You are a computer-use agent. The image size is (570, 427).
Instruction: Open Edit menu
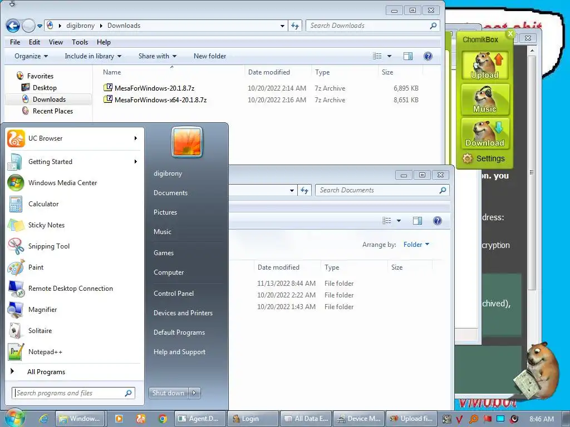35,42
